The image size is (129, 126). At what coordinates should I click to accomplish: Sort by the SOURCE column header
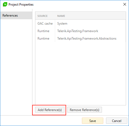(43, 16)
